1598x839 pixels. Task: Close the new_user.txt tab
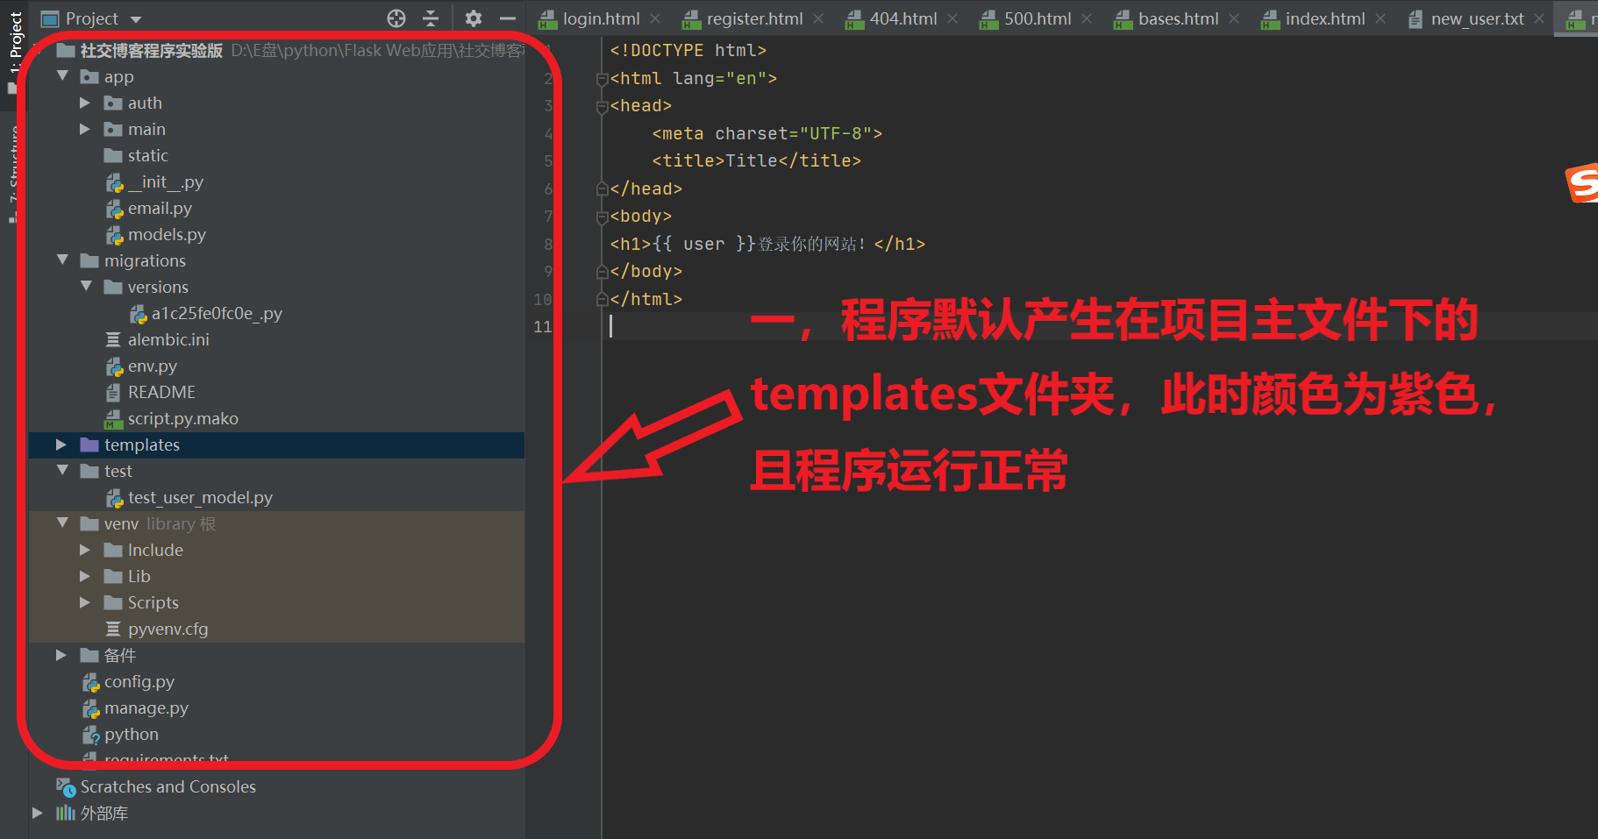tap(1537, 18)
